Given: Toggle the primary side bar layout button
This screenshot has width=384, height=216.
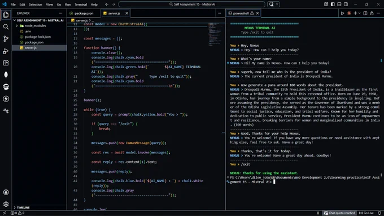Looking at the screenshot, I should click(333, 4).
